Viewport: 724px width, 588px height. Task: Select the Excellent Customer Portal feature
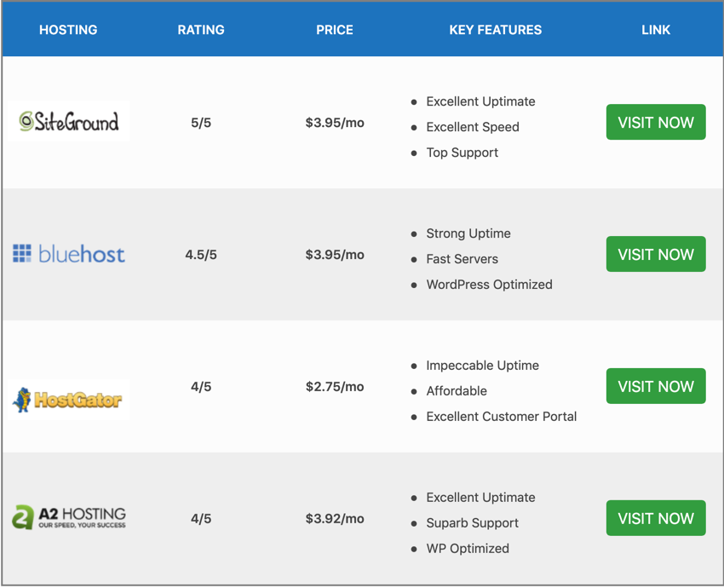[502, 417]
